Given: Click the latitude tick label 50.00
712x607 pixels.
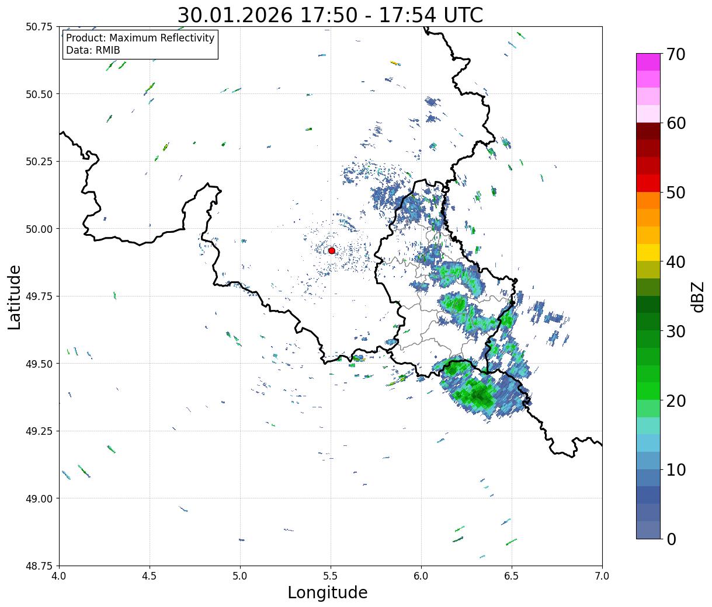Looking at the screenshot, I should 39,229.
